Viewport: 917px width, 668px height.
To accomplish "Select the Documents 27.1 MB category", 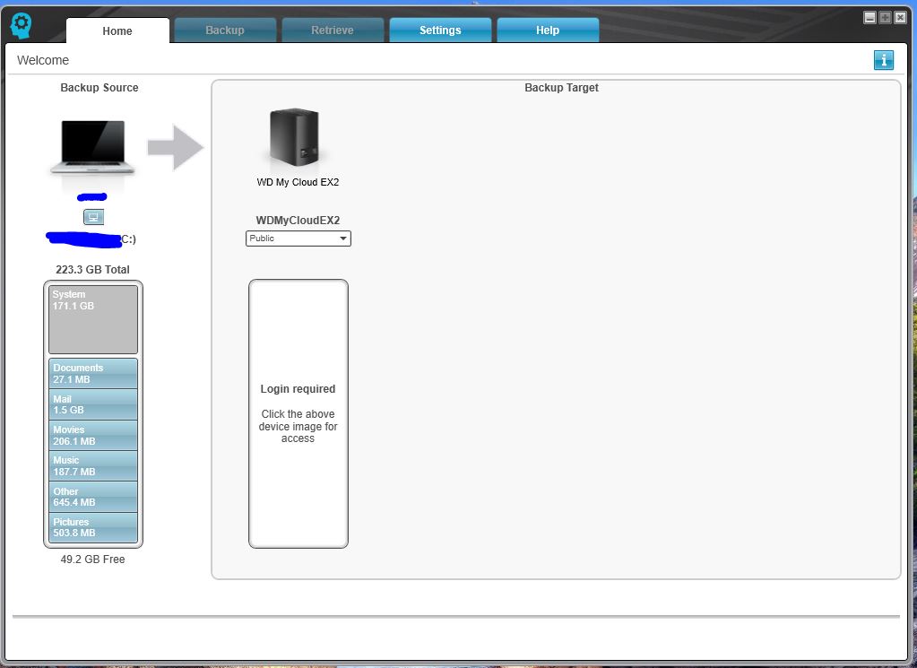I will pyautogui.click(x=93, y=373).
